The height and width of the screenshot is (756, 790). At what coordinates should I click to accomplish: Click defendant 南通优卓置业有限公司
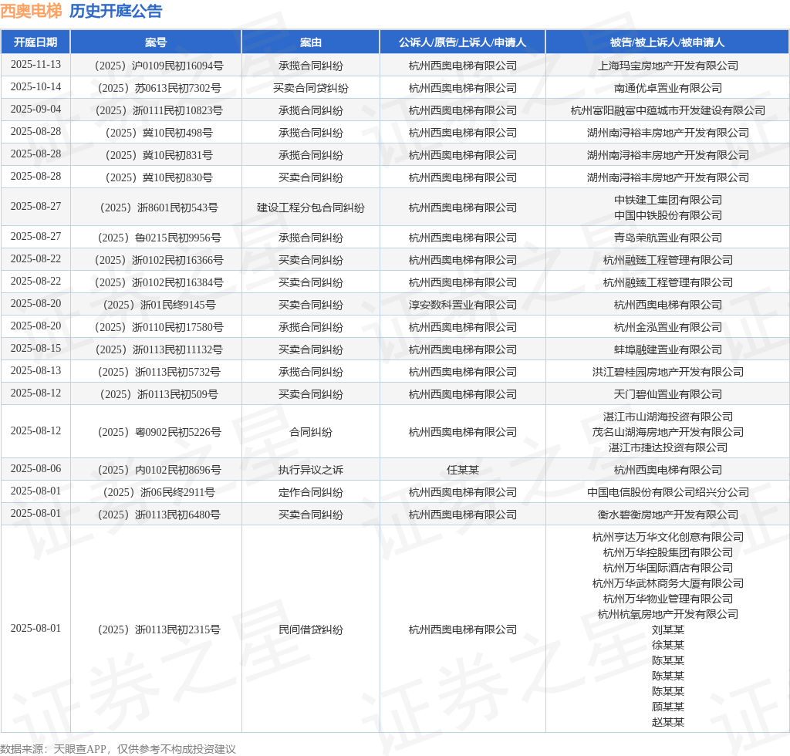point(667,88)
